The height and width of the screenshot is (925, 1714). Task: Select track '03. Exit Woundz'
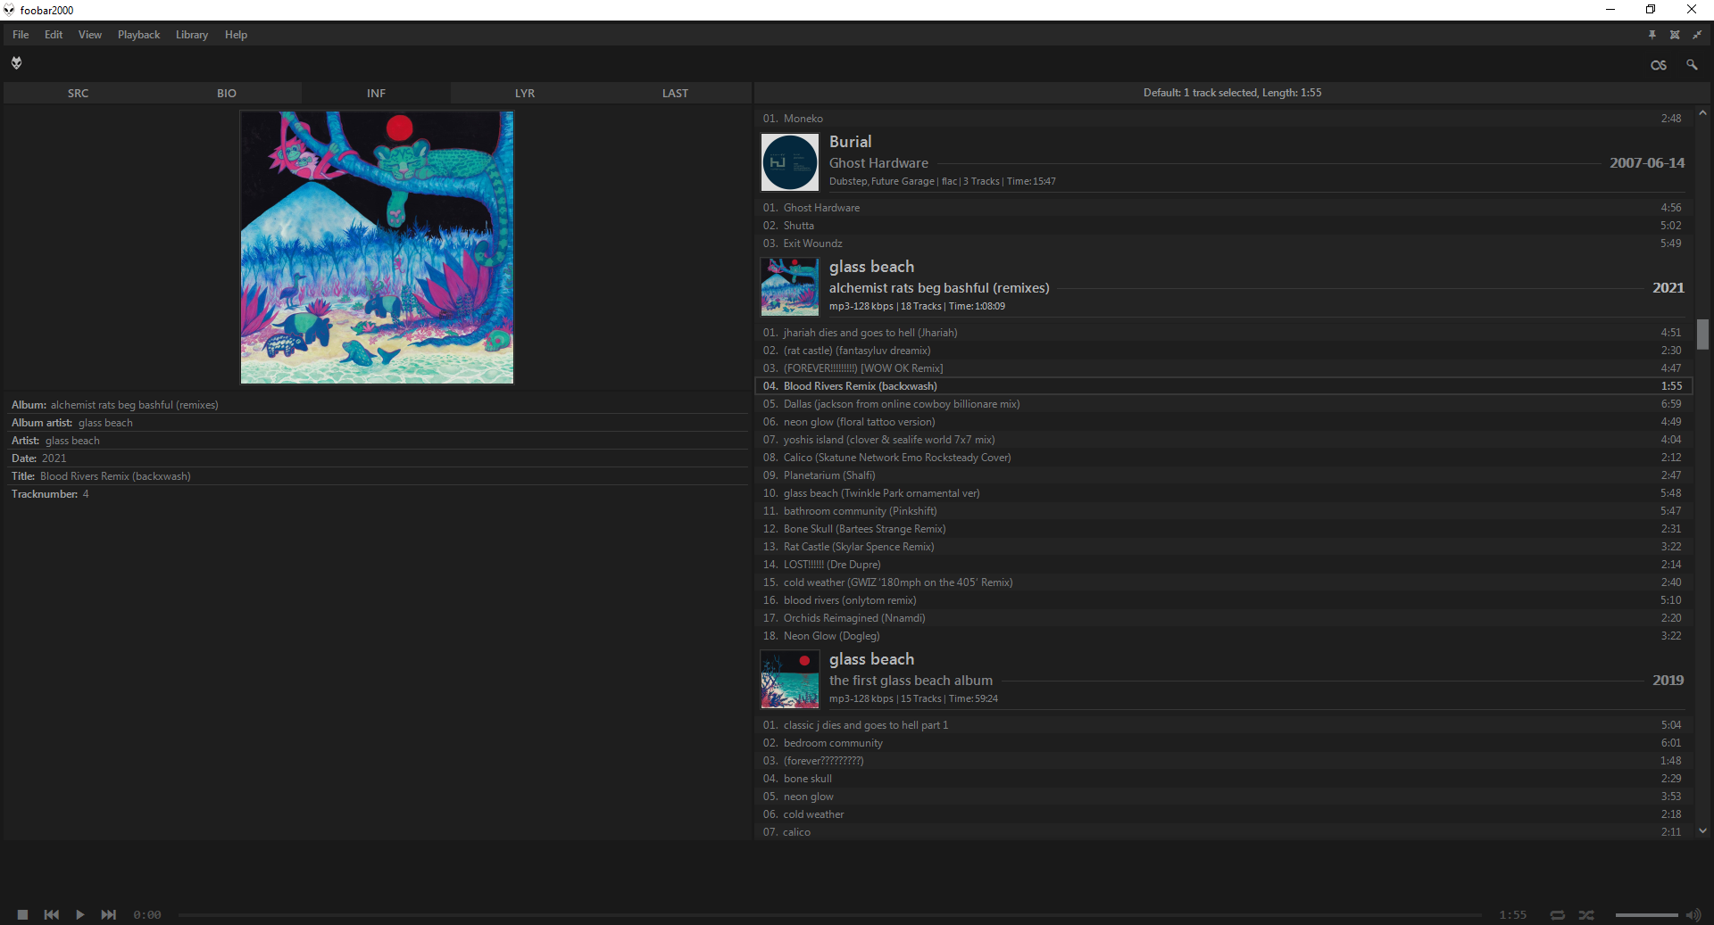tap(1224, 244)
